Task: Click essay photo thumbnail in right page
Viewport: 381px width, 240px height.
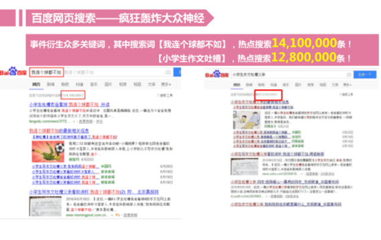Action: (x=245, y=167)
